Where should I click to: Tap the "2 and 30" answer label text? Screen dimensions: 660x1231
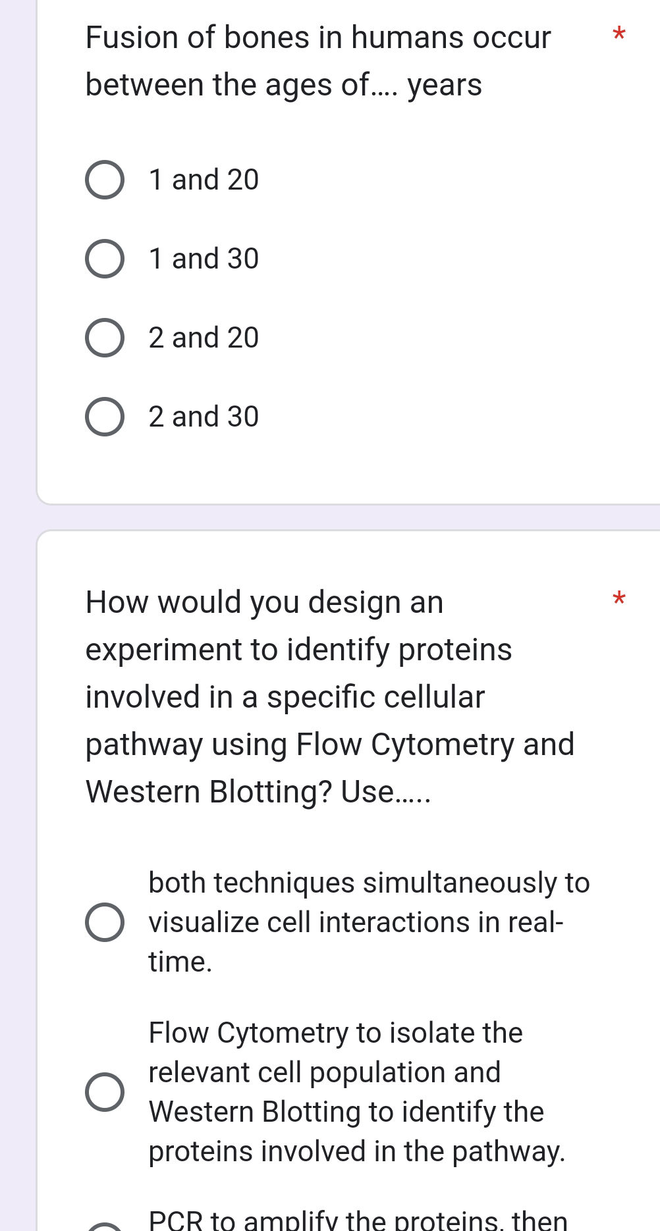coord(204,417)
